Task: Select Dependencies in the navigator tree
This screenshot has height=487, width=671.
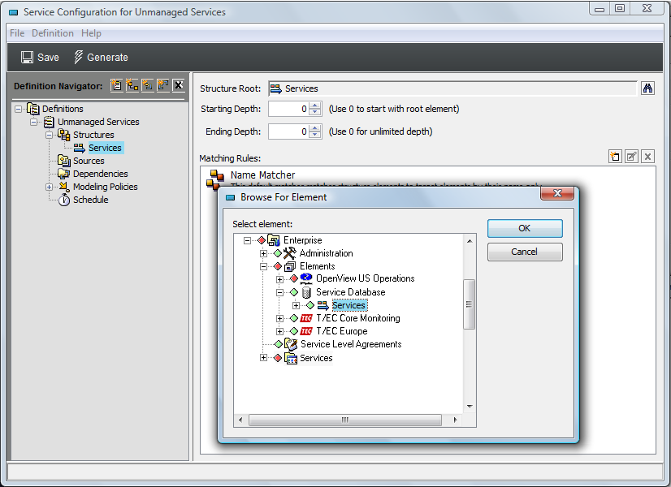Action: [x=101, y=174]
